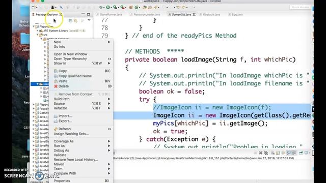Click the Run External Tools icon
Viewport: 326px width, 183px height.
[122, 7]
